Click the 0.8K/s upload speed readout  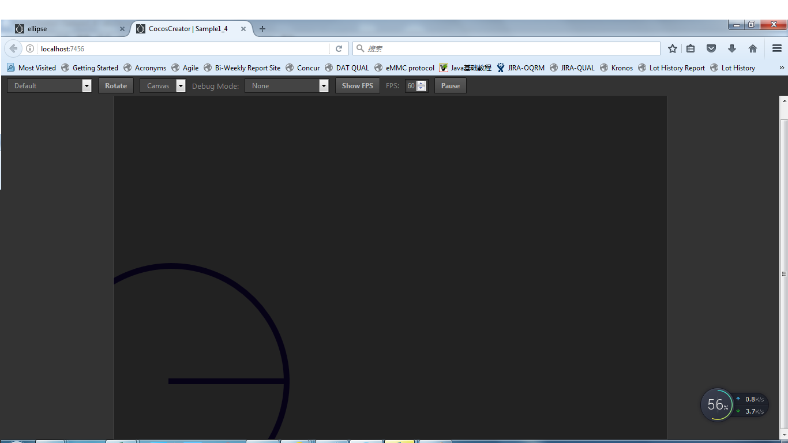coord(751,399)
